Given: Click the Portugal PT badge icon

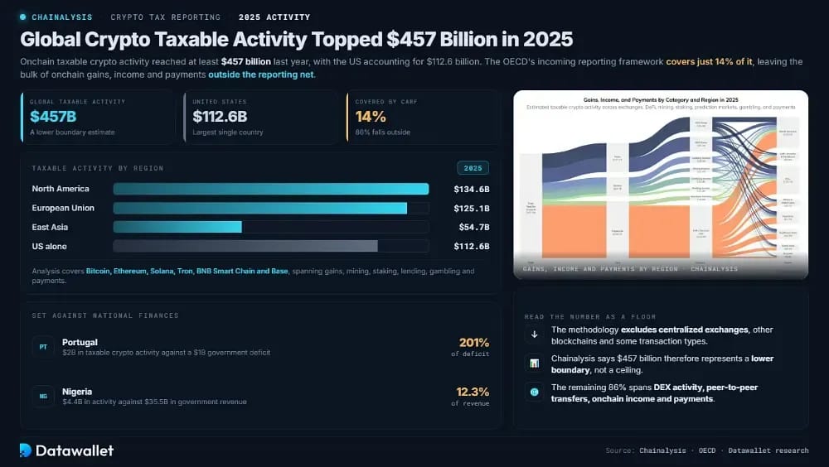Looking at the screenshot, I should click(43, 347).
